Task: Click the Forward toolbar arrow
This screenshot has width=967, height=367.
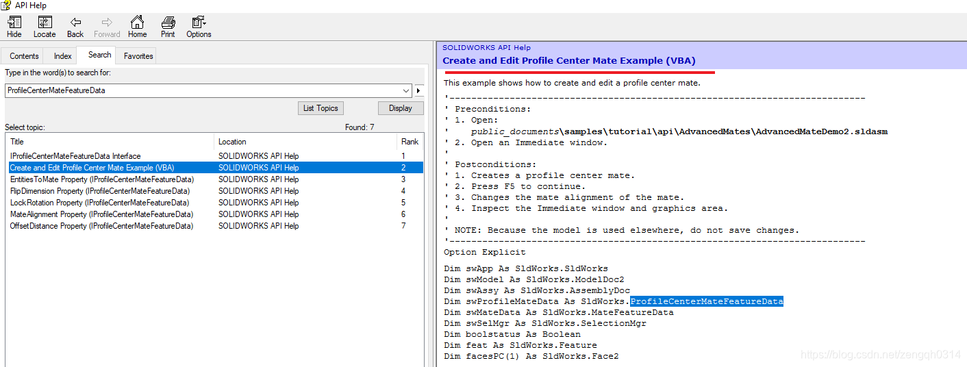Action: click(x=107, y=27)
